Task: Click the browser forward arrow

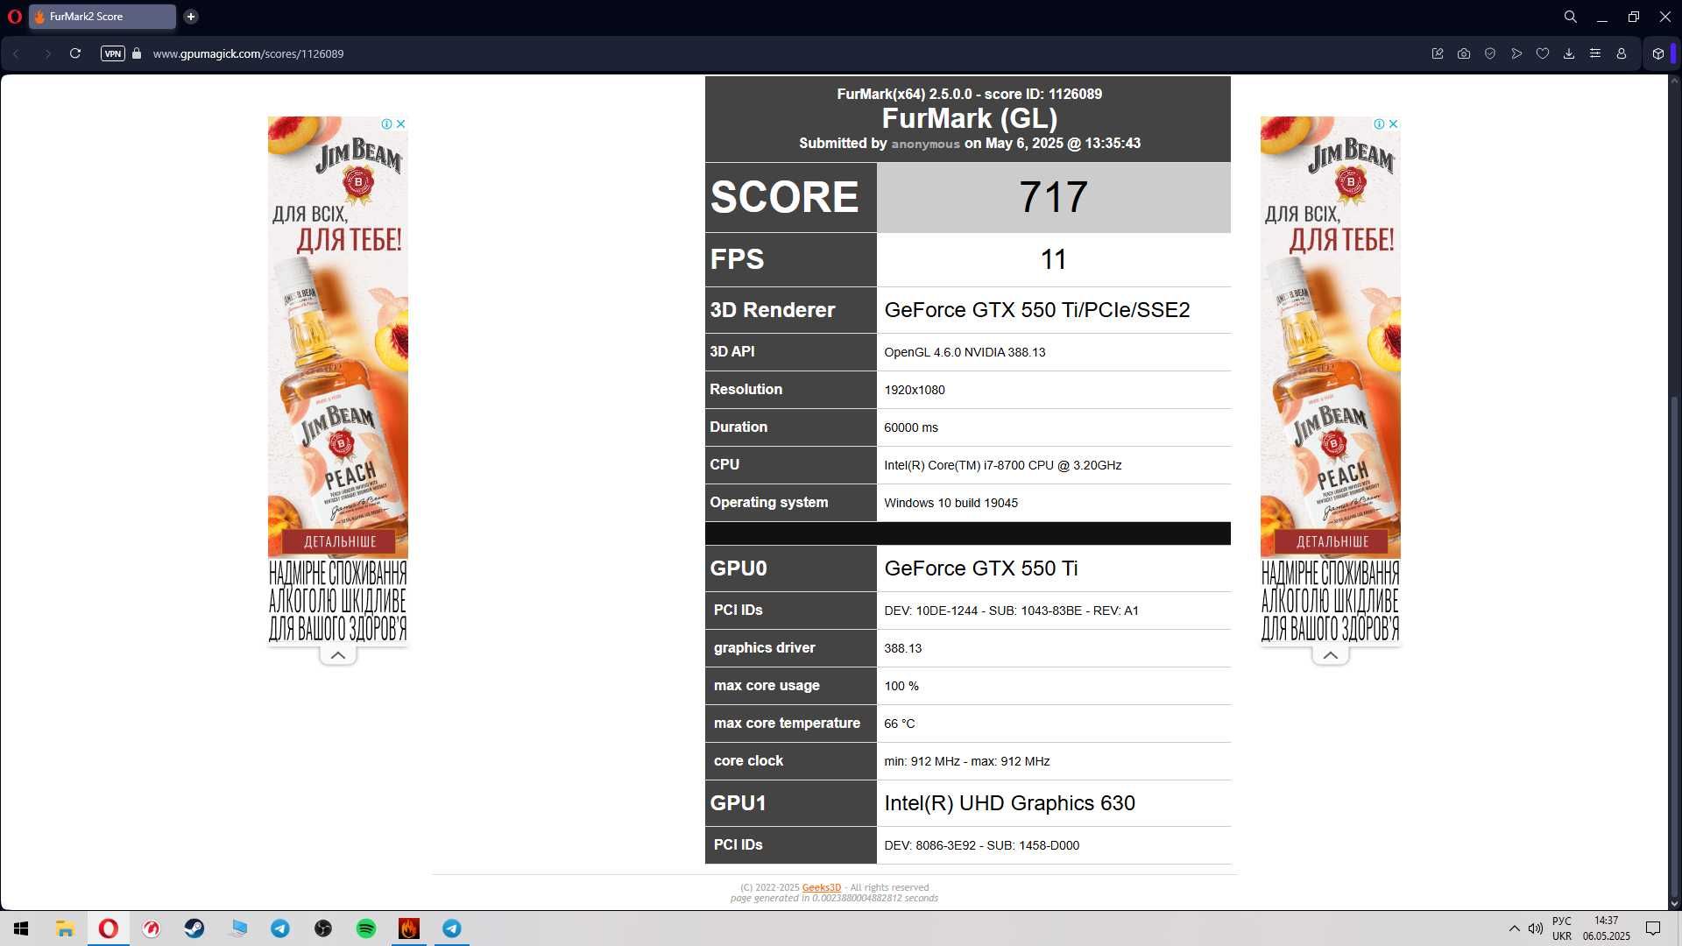Action: 47,53
